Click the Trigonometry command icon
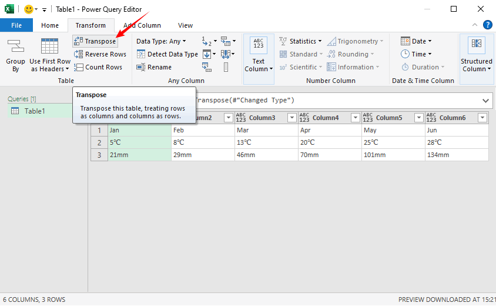496x306 pixels. coord(331,41)
